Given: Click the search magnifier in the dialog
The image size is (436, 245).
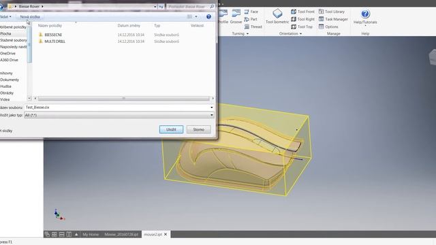Looking at the screenshot, I should 212,6.
